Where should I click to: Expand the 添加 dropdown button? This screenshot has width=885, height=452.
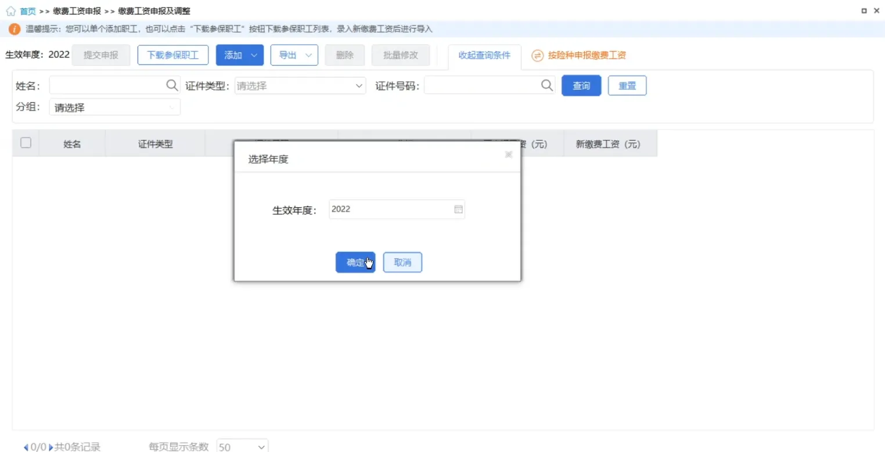tap(240, 55)
